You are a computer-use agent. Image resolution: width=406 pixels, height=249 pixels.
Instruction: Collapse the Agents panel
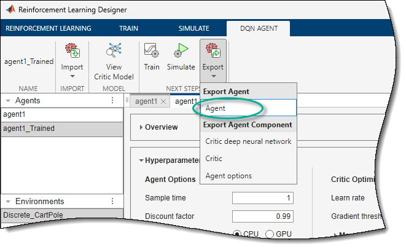pos(8,101)
